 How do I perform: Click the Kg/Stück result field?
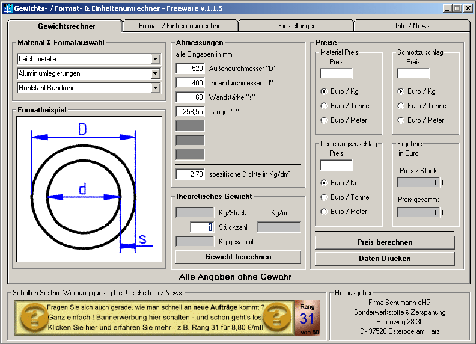click(x=195, y=212)
